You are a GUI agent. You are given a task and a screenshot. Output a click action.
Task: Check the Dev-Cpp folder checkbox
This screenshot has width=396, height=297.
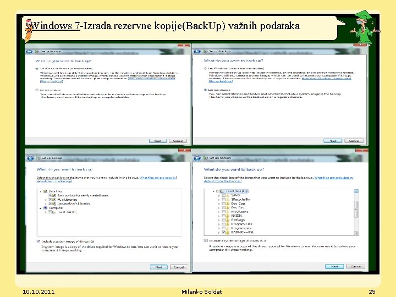coord(223,204)
